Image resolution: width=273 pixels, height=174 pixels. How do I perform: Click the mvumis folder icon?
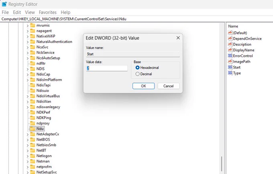[x=33, y=25]
